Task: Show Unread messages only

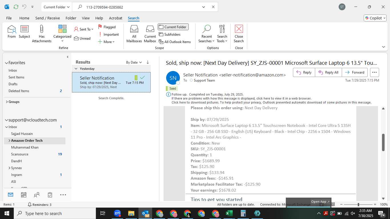Action: point(82,38)
